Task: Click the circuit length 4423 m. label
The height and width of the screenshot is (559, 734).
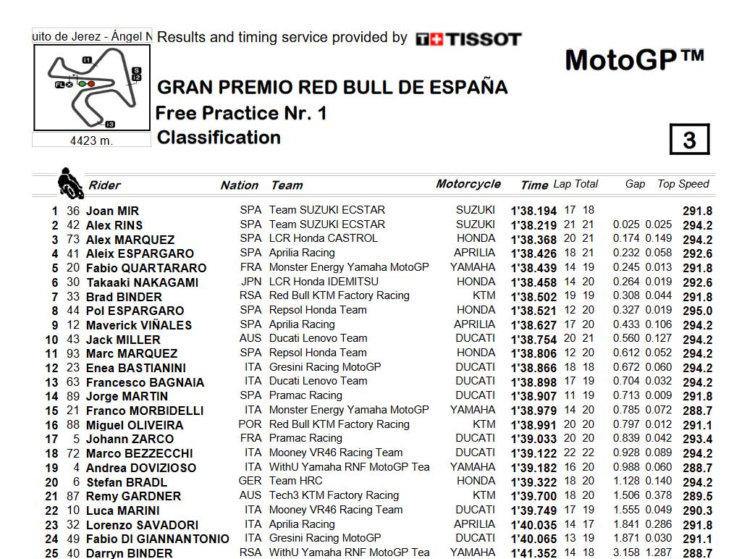Action: coord(91,140)
